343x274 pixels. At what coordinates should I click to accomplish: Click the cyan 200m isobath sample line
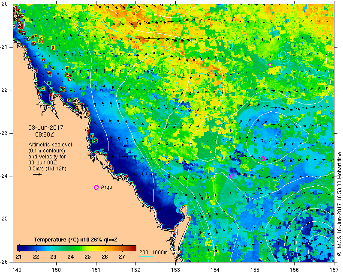tap(146, 256)
